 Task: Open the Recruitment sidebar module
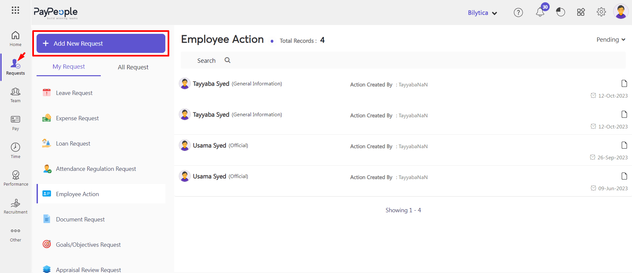[x=15, y=206]
